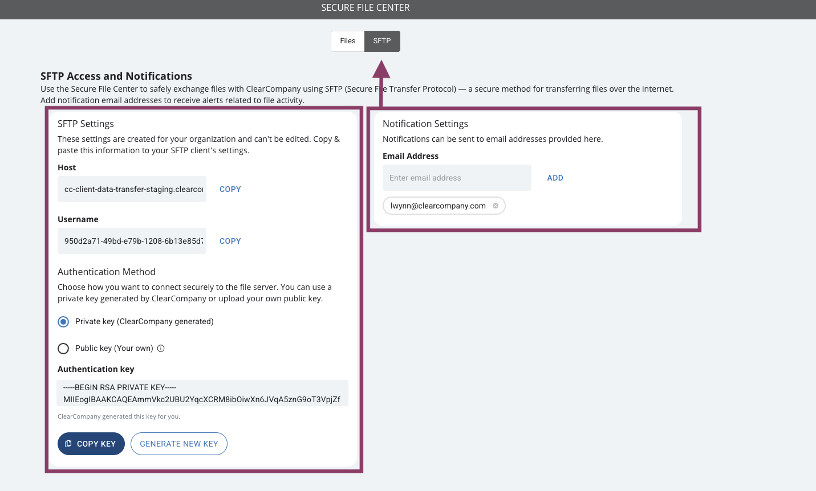Click the Email Address label
The width and height of the screenshot is (816, 491).
pyautogui.click(x=411, y=156)
